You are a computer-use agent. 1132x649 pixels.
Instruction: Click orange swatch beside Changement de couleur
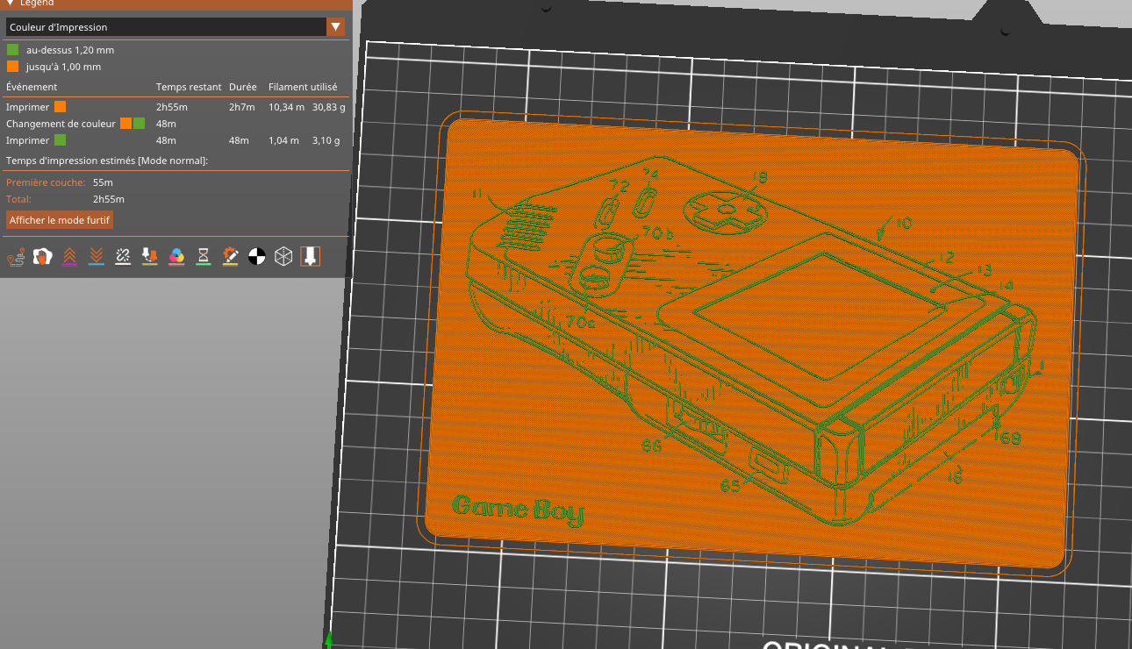[x=126, y=124]
